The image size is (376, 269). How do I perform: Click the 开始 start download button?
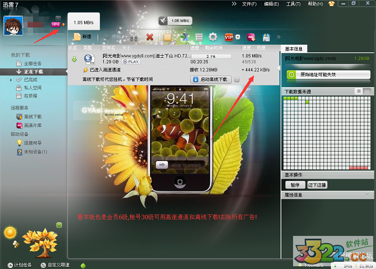tap(112, 37)
